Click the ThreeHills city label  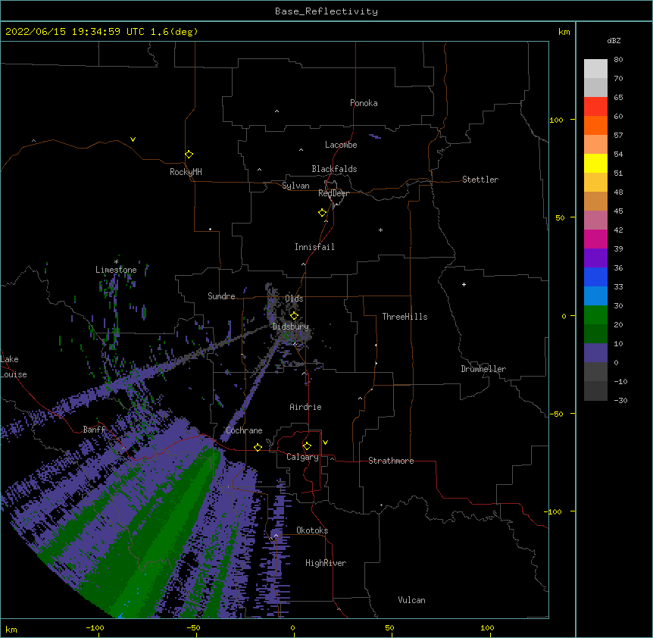(x=405, y=317)
